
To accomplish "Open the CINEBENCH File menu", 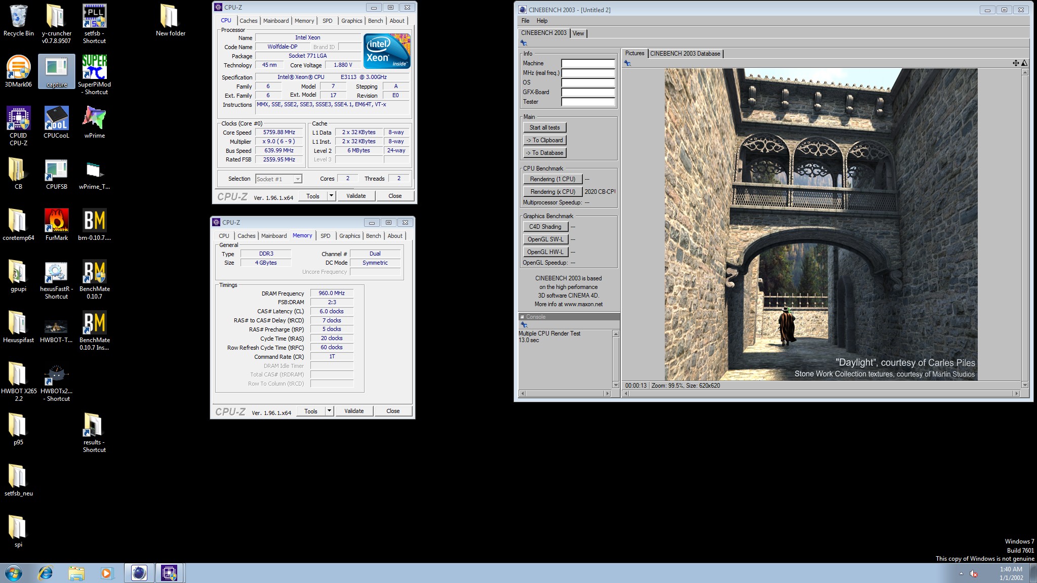I will pyautogui.click(x=526, y=21).
